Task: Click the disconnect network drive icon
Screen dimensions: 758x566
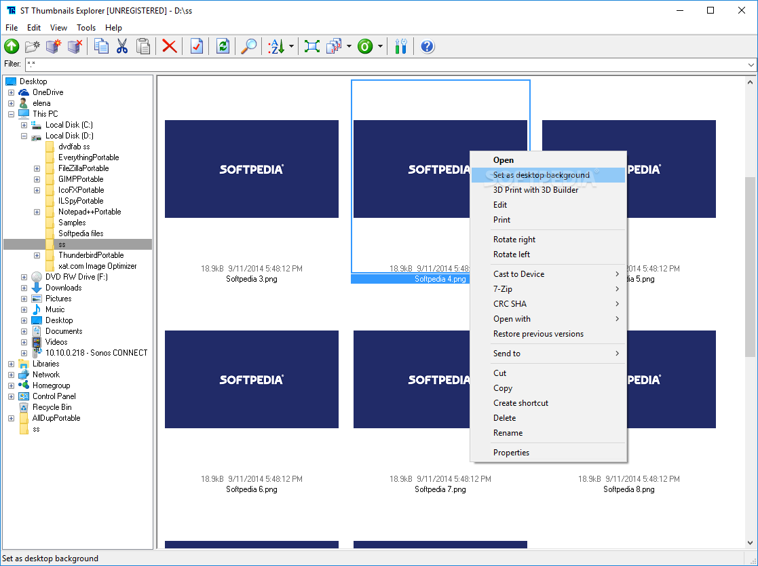Action: click(x=75, y=46)
